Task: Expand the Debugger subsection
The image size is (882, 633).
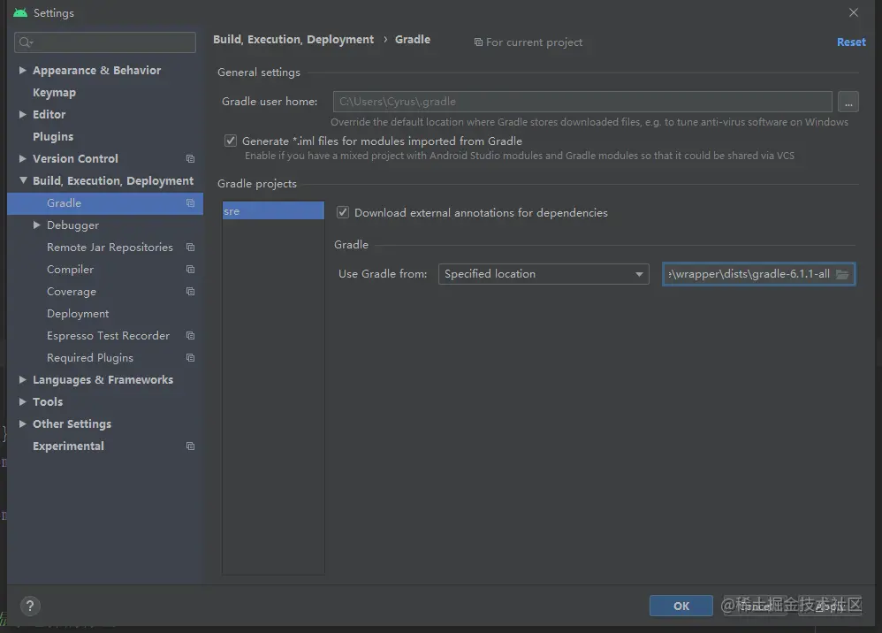Action: pyautogui.click(x=36, y=225)
